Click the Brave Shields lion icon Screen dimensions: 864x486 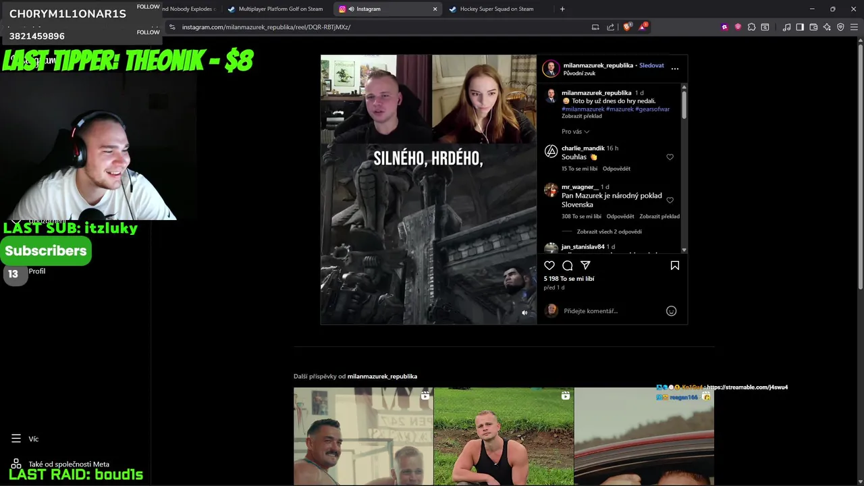[627, 27]
